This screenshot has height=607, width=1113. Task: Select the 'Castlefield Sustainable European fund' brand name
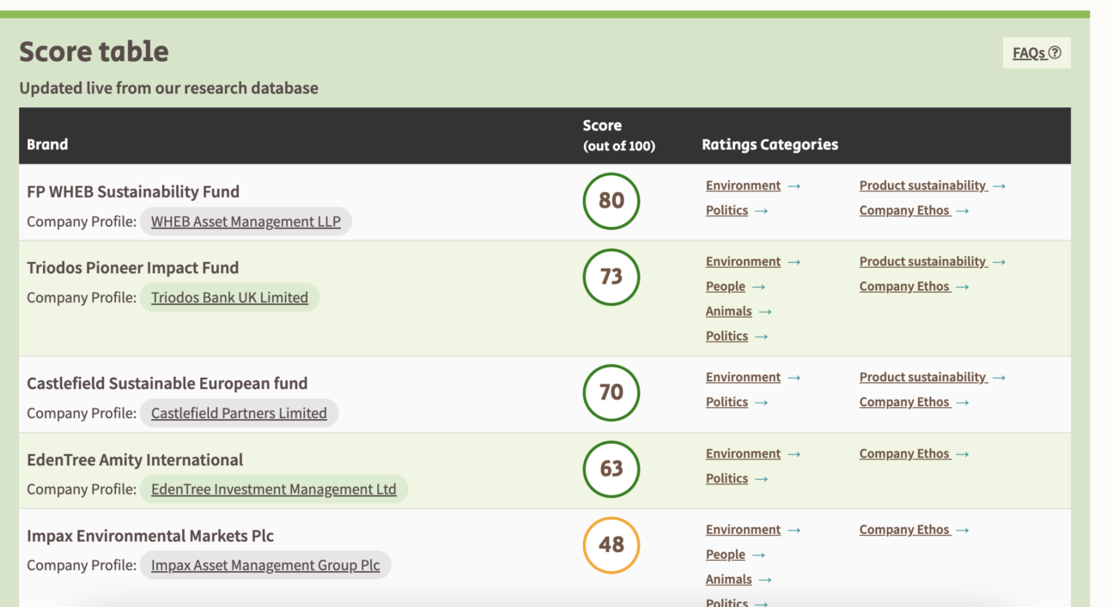point(167,384)
